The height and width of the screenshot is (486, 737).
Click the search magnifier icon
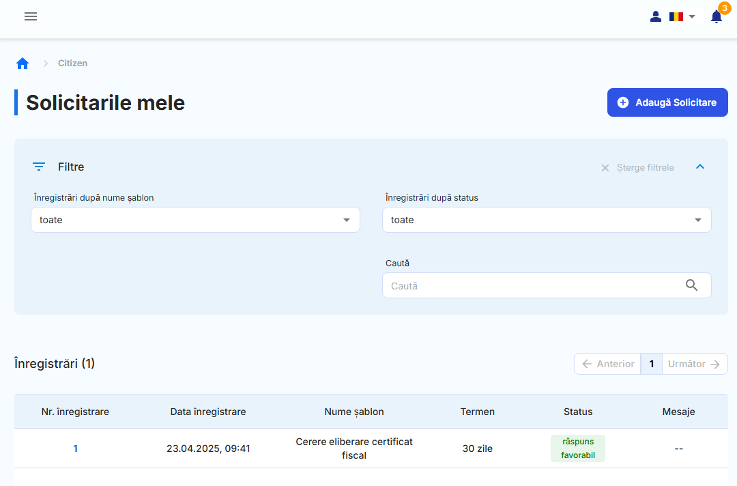[691, 286]
